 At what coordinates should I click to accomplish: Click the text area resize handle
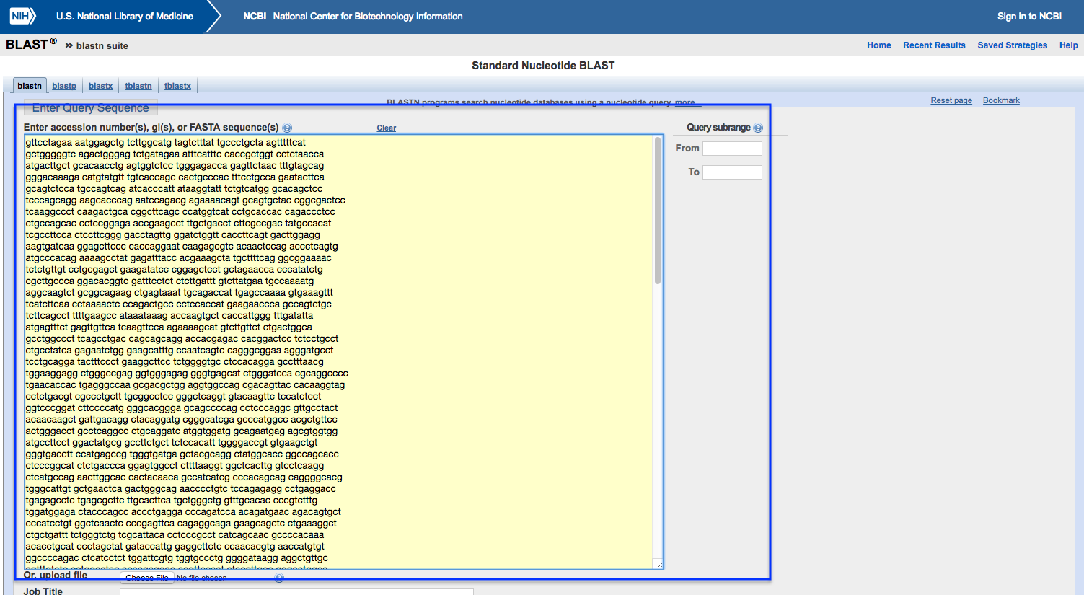(x=658, y=565)
